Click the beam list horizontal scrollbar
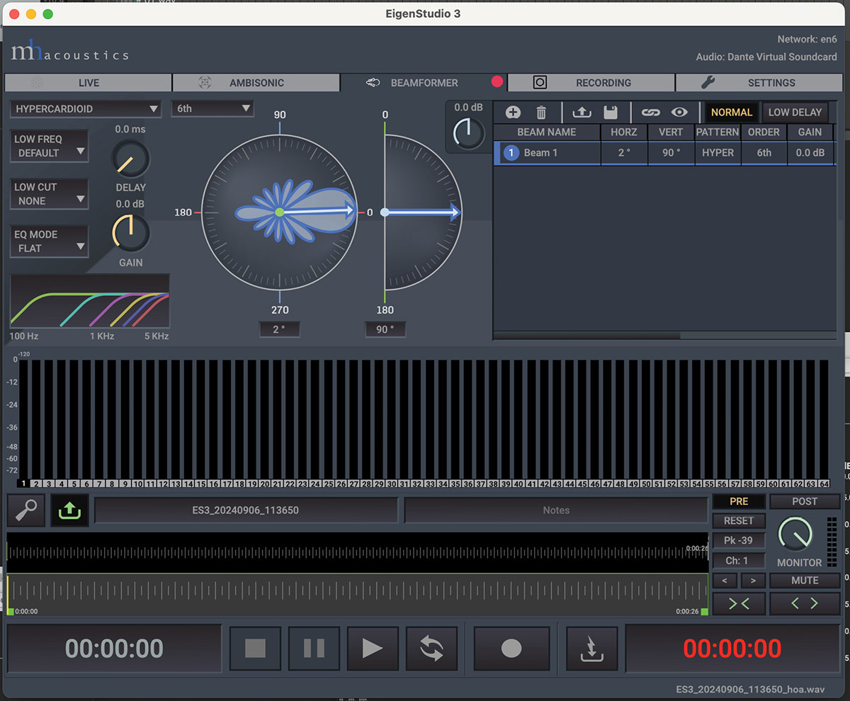850x701 pixels. click(586, 336)
